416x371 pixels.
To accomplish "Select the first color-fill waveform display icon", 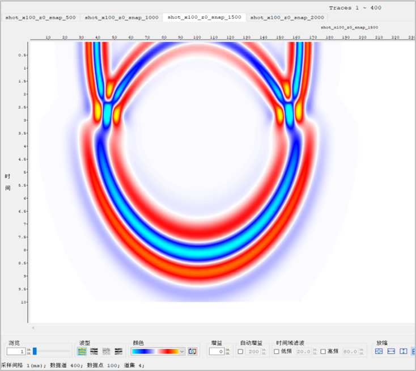I will [82, 352].
